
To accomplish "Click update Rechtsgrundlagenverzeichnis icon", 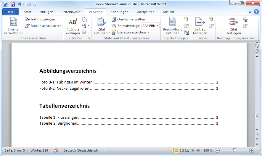I will point(245,26).
